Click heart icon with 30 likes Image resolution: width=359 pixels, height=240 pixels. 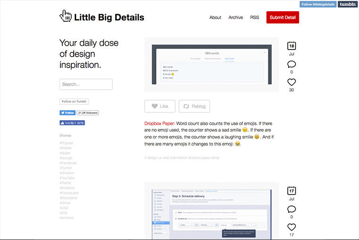pyautogui.click(x=291, y=82)
